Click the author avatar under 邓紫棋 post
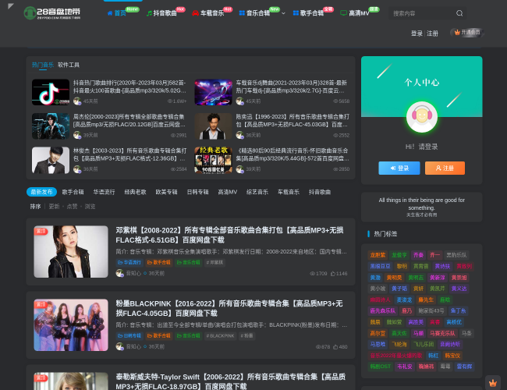The height and width of the screenshot is (390, 507). click(x=120, y=273)
